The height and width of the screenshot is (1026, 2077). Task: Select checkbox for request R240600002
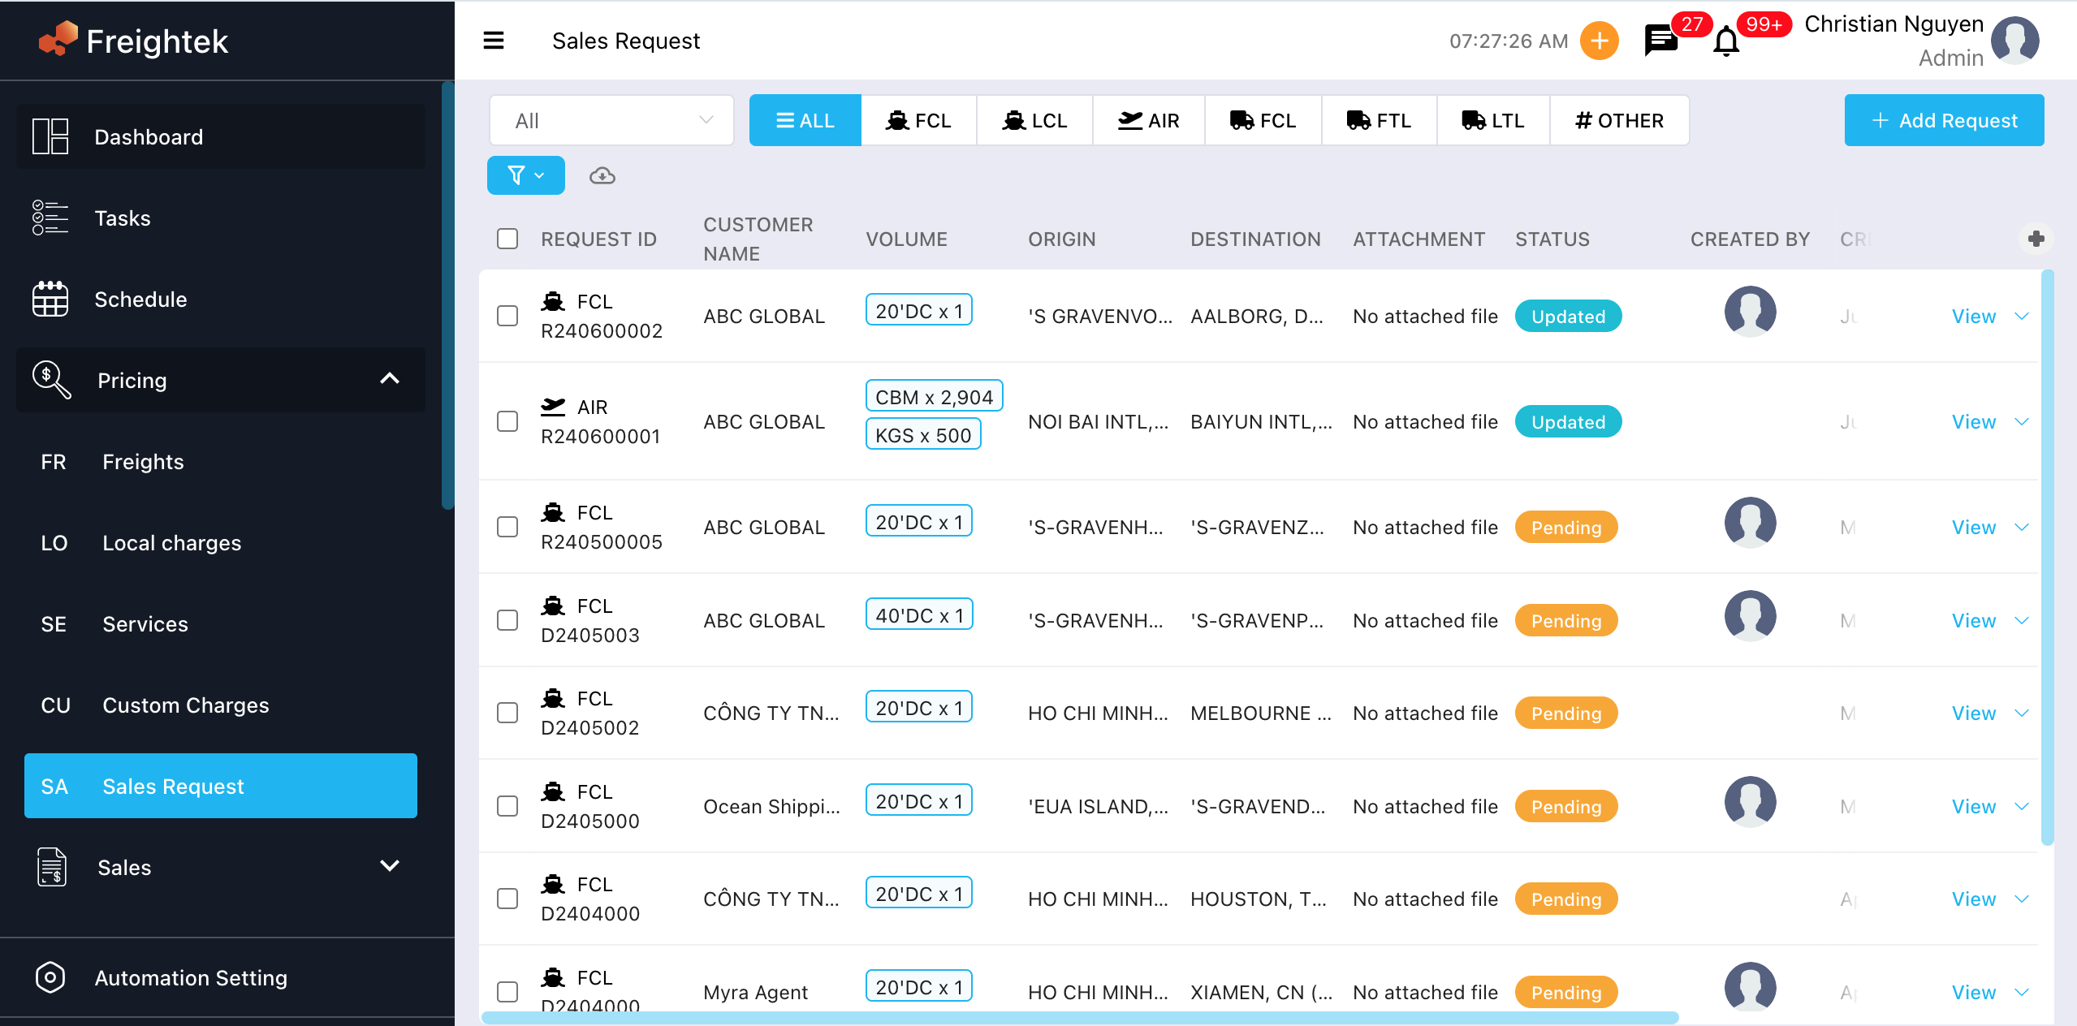tap(507, 316)
